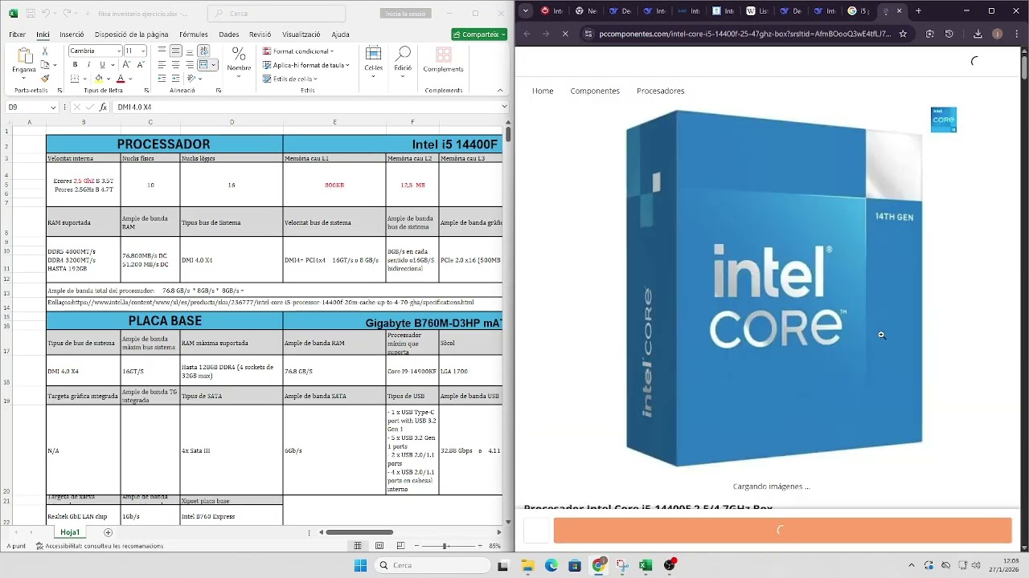Viewport: 1029px width, 578px height.
Task: Switch to Page Break Preview in status bar
Action: (x=400, y=546)
